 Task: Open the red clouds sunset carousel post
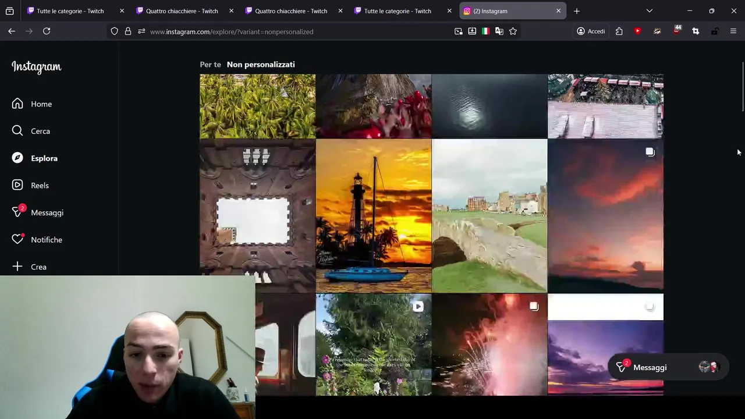605,215
